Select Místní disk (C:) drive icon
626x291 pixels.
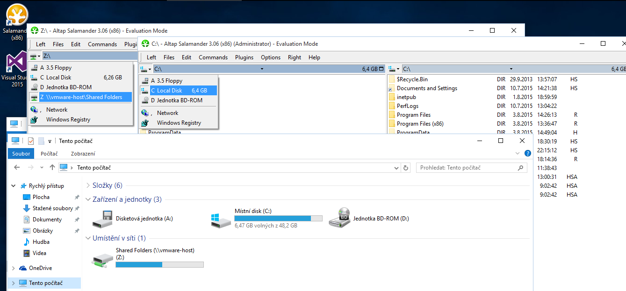pos(221,220)
